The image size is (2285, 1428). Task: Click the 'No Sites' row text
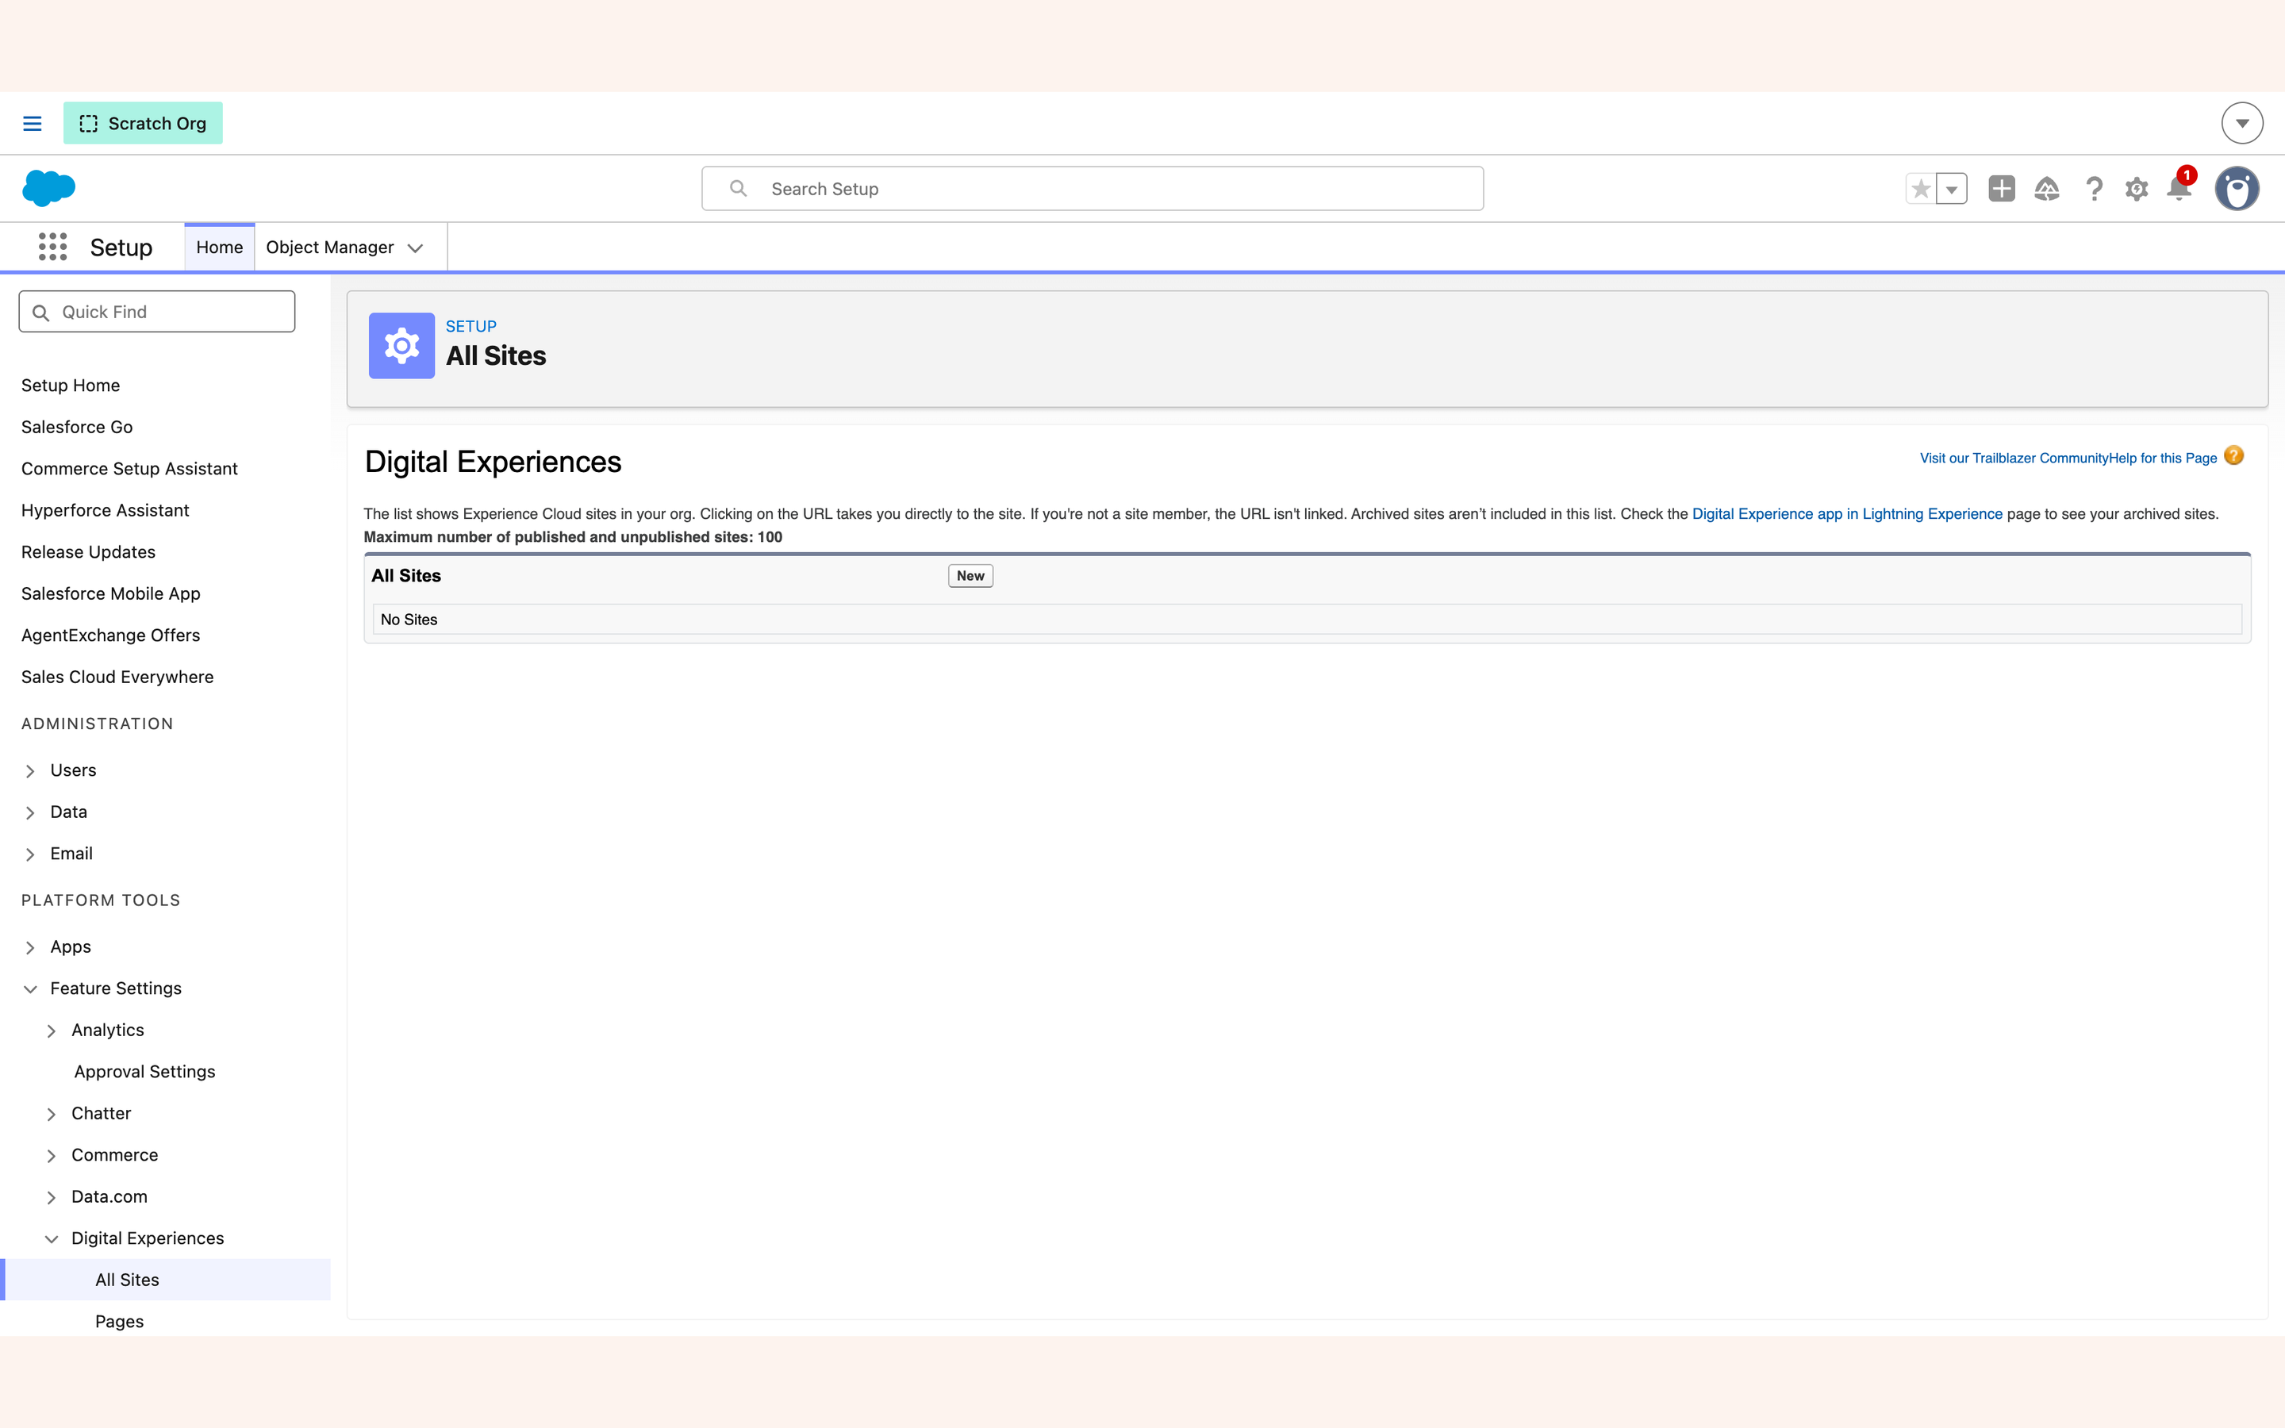[x=409, y=620]
